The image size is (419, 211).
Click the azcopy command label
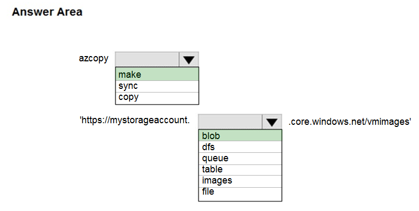click(94, 59)
